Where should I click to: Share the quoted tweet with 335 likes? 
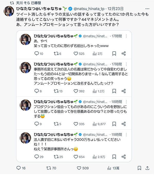[123, 124]
